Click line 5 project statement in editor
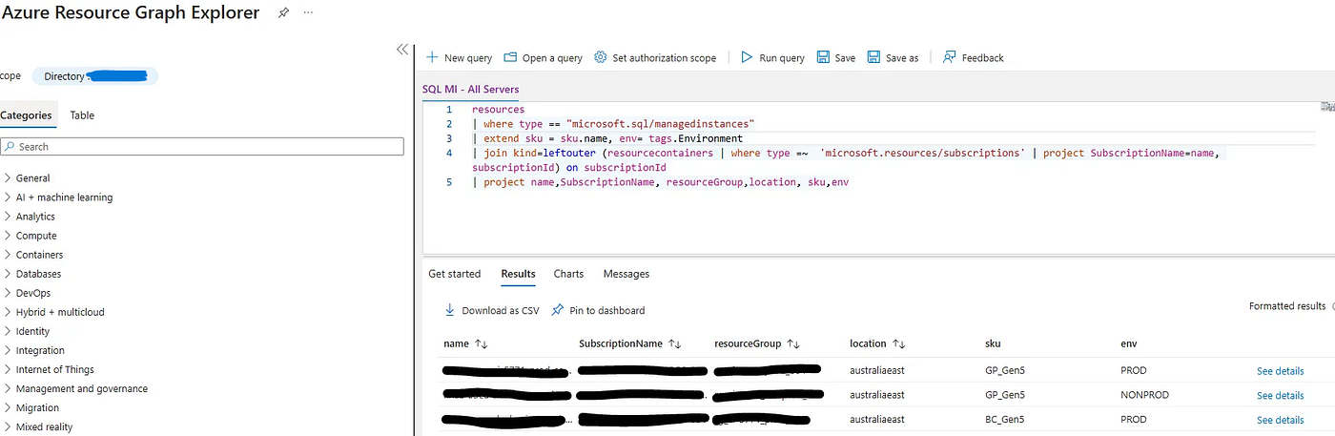 [x=660, y=181]
